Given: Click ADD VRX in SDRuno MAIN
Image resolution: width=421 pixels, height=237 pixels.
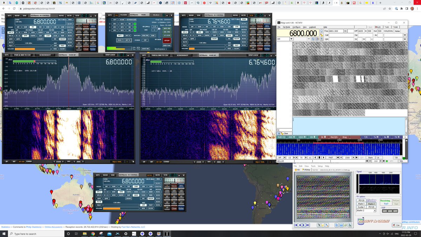Looking at the screenshot, I should (x=167, y=28).
